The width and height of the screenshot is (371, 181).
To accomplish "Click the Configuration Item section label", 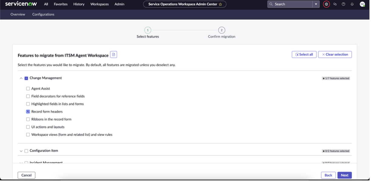I will point(44,151).
